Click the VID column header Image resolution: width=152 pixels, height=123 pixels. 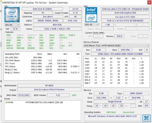tap(74, 54)
